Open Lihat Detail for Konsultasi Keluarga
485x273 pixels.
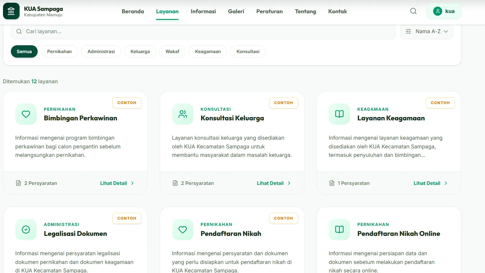click(274, 183)
